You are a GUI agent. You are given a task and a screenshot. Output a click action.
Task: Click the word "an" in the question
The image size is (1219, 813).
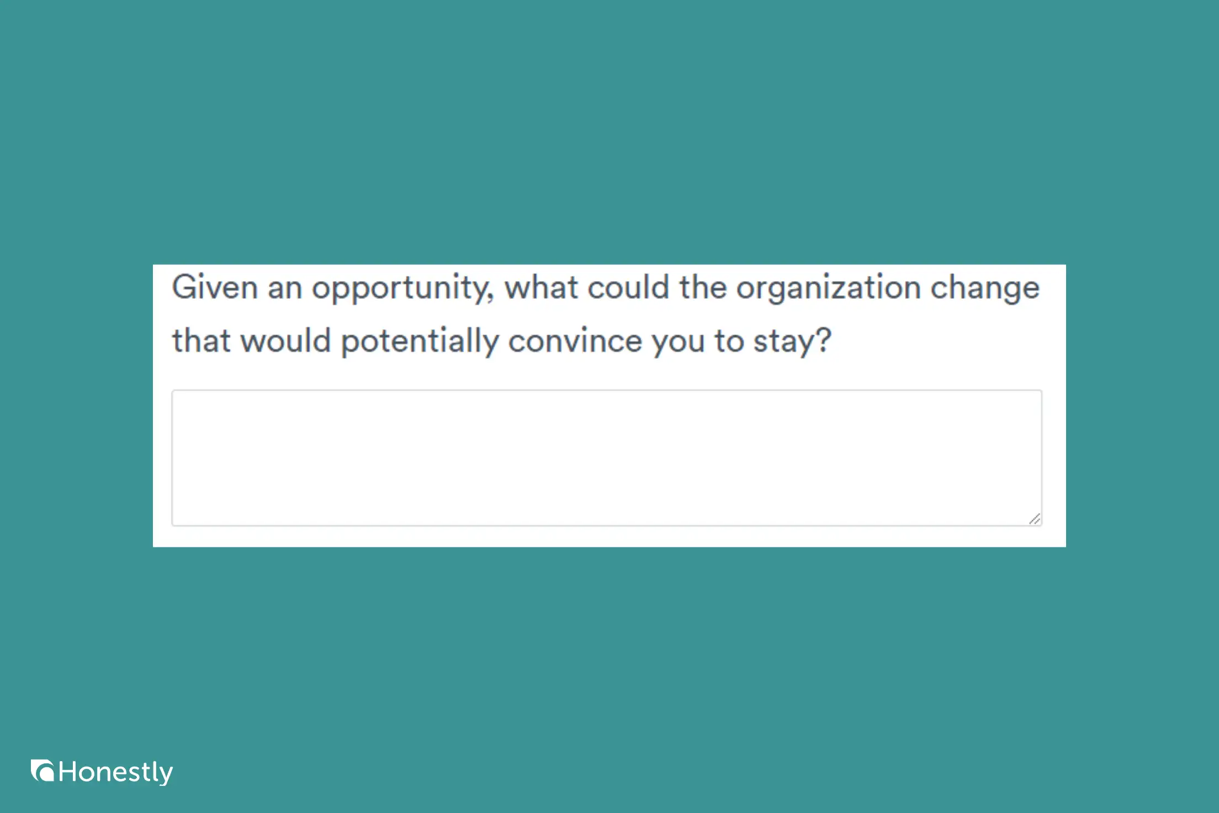(285, 289)
